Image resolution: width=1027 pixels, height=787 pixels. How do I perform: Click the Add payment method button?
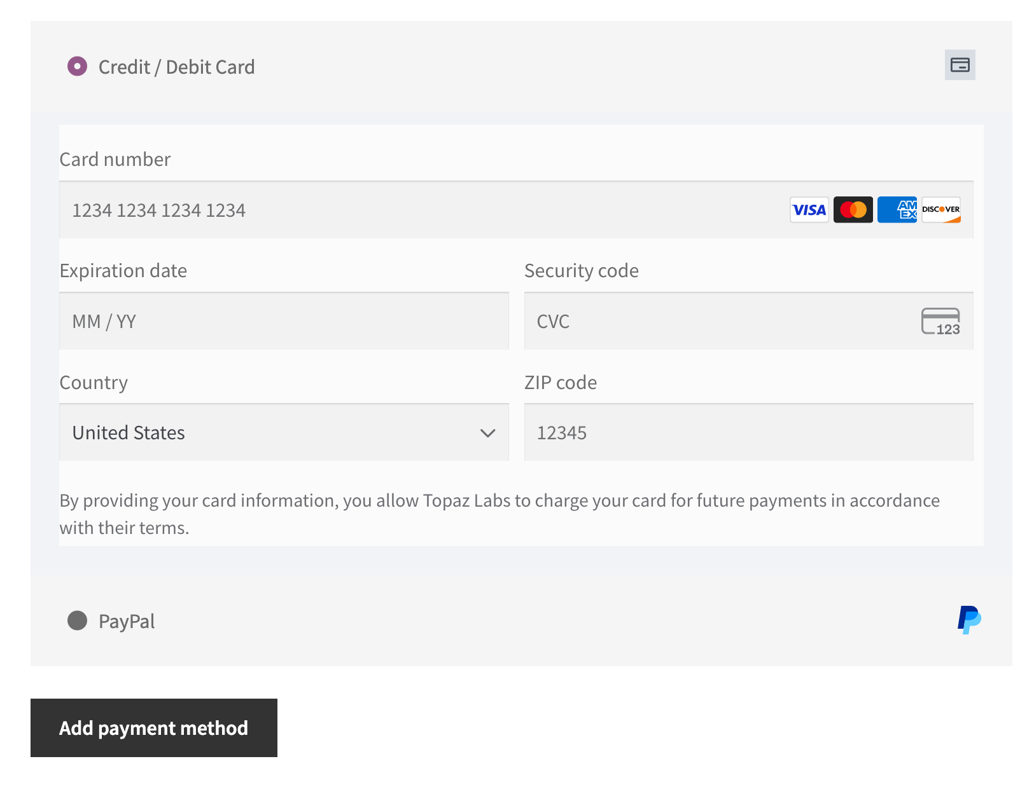154,728
